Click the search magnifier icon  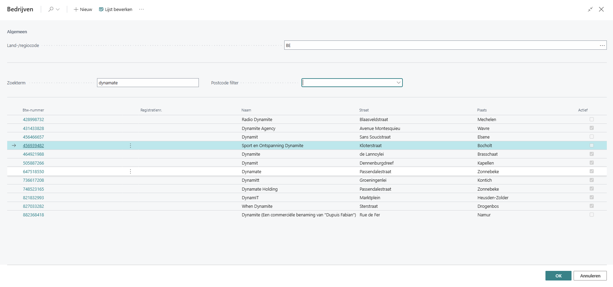[51, 9]
